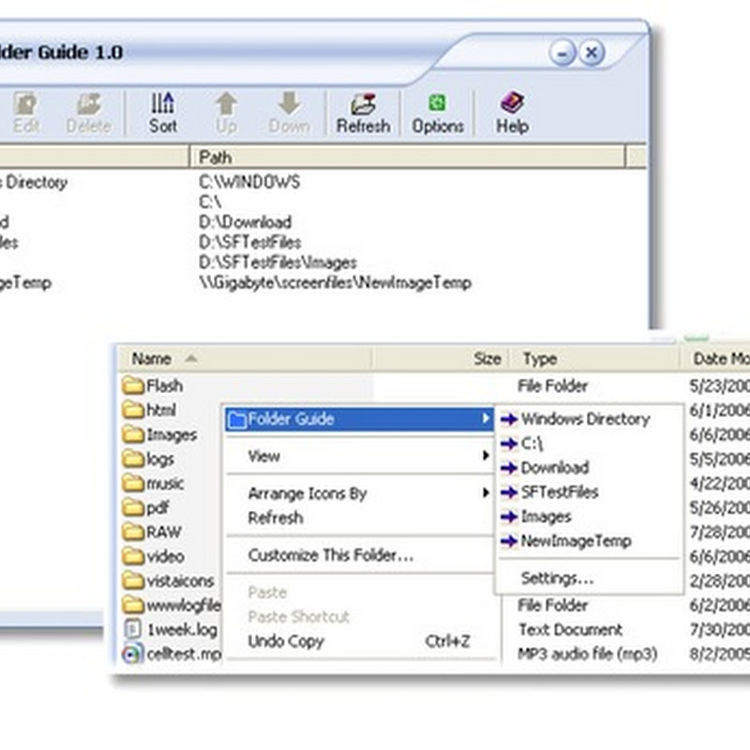Click the Sort toolbar icon
The width and height of the screenshot is (750, 750).
pos(162,112)
